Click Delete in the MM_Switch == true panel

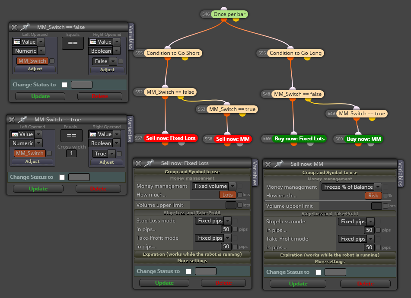(x=98, y=189)
